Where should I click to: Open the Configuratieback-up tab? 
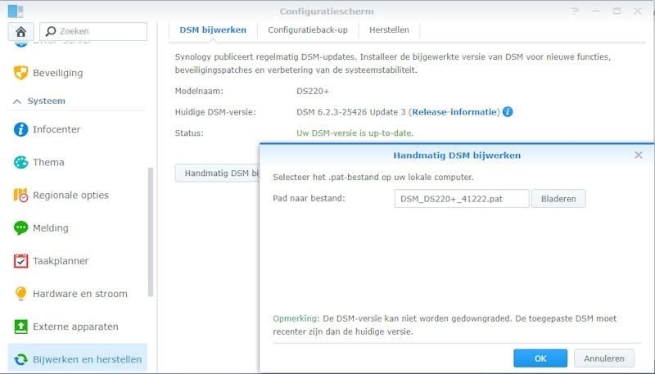[308, 30]
